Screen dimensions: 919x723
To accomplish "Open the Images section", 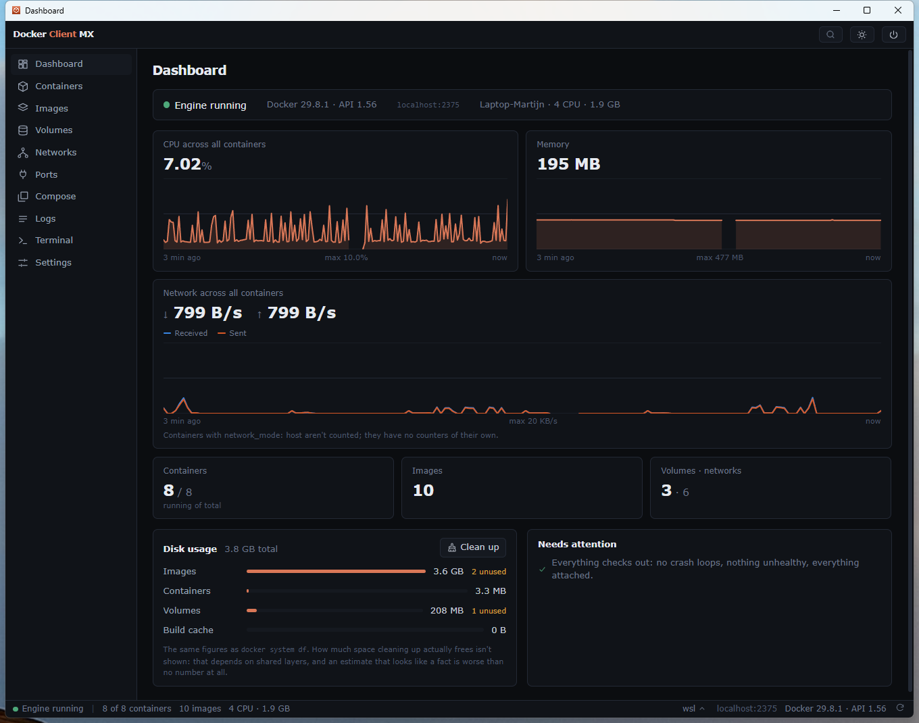I will [71, 108].
